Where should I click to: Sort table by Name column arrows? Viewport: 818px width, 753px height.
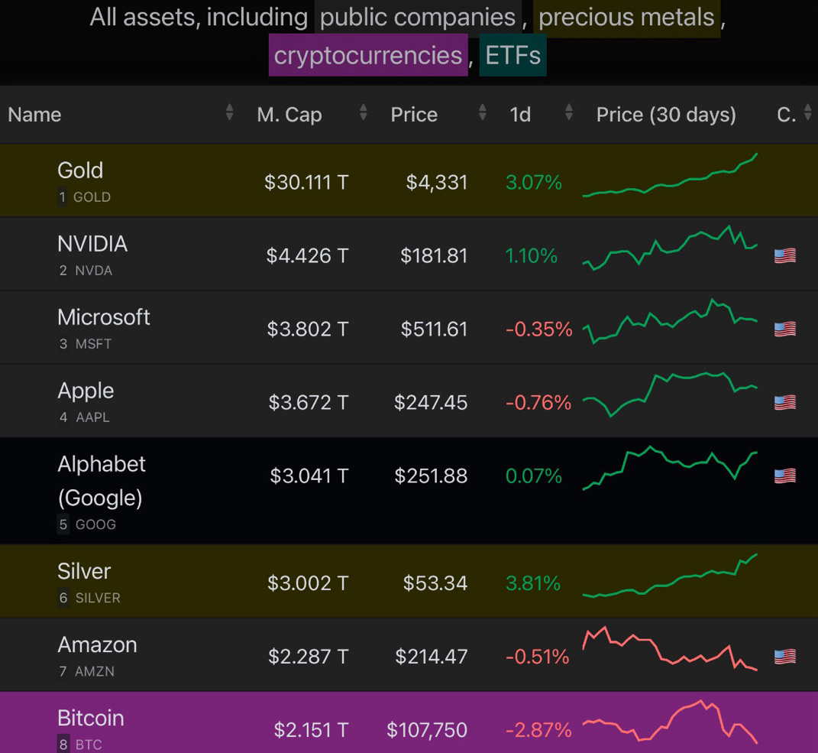point(229,114)
